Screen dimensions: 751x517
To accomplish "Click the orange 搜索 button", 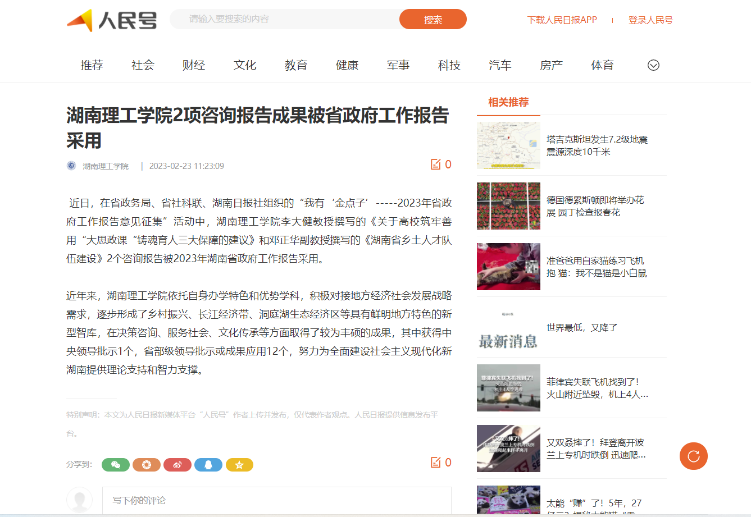I will click(x=433, y=20).
